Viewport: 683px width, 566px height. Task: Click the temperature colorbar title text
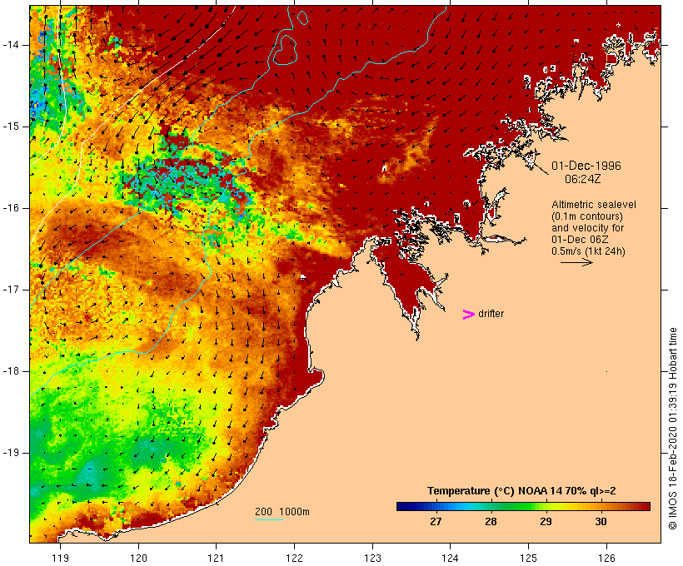pyautogui.click(x=521, y=491)
